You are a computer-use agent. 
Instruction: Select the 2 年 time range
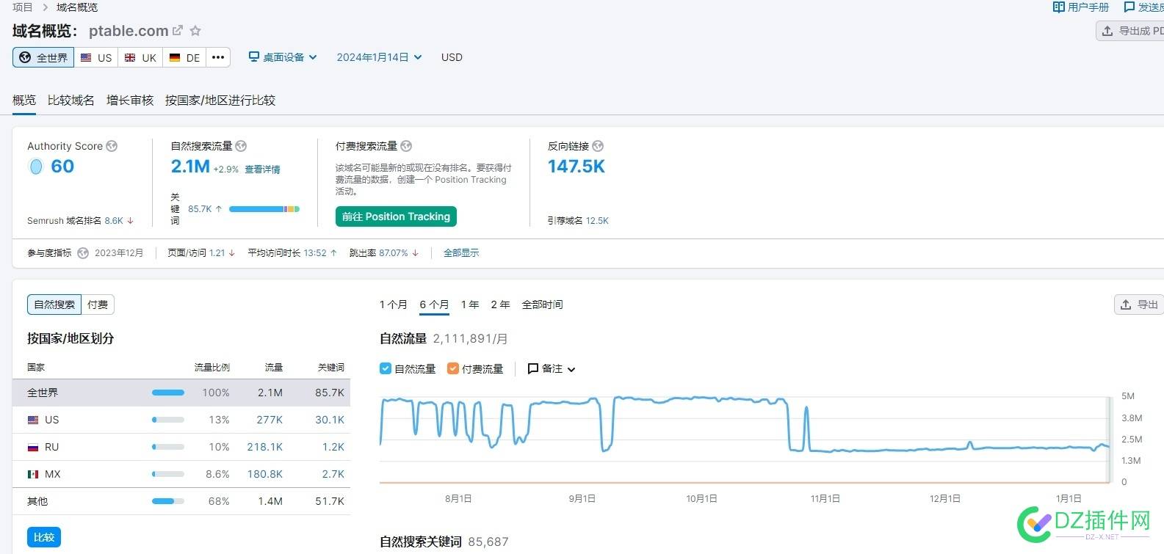500,305
